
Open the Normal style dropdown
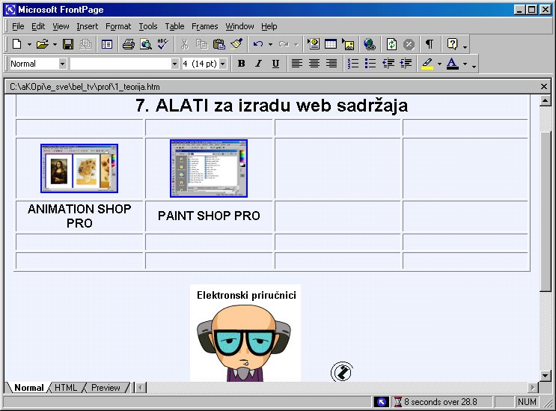[62, 64]
